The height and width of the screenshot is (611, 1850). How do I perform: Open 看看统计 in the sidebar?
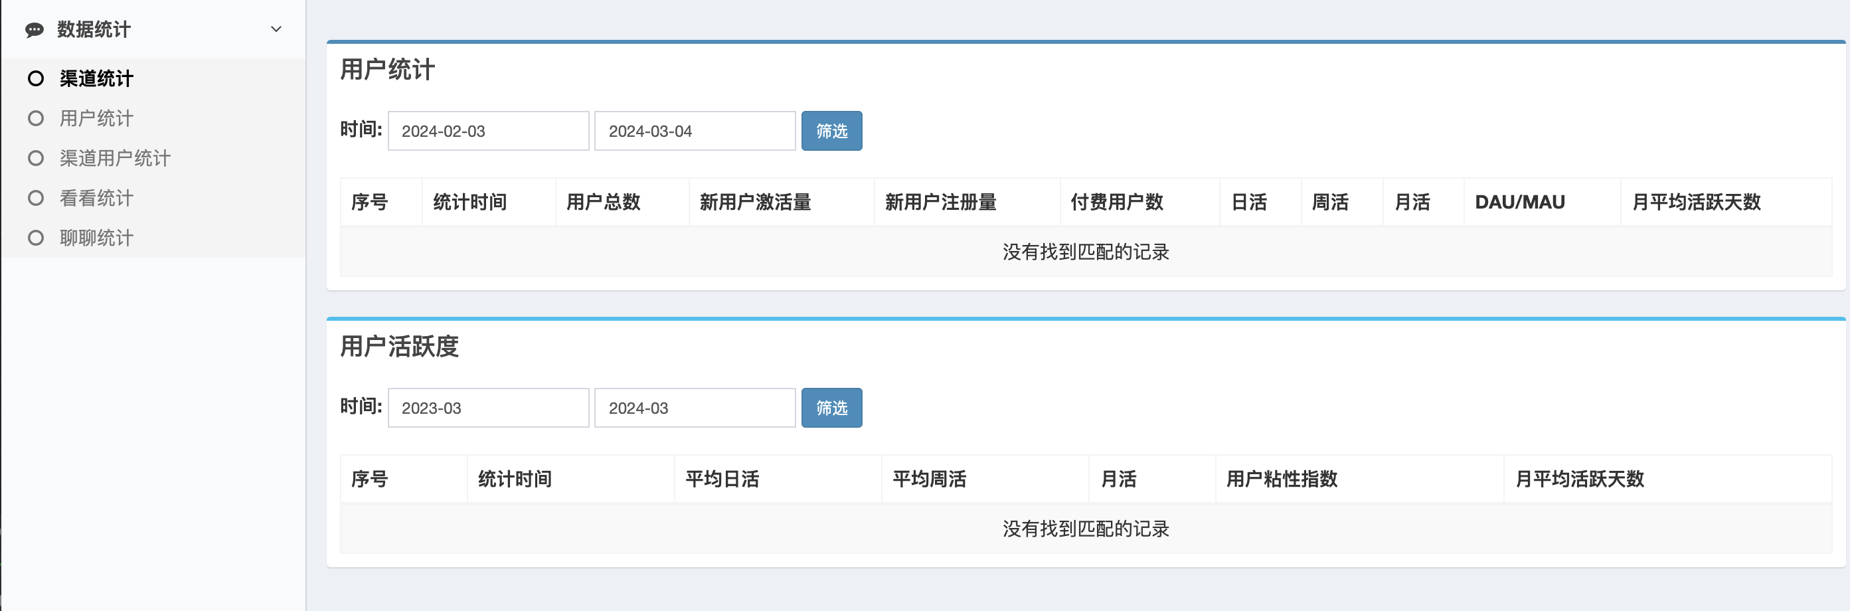coord(96,198)
